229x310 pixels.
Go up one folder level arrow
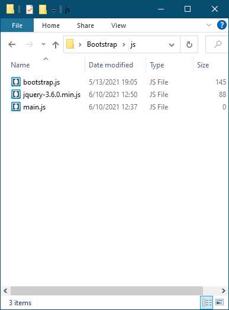pyautogui.click(x=56, y=45)
